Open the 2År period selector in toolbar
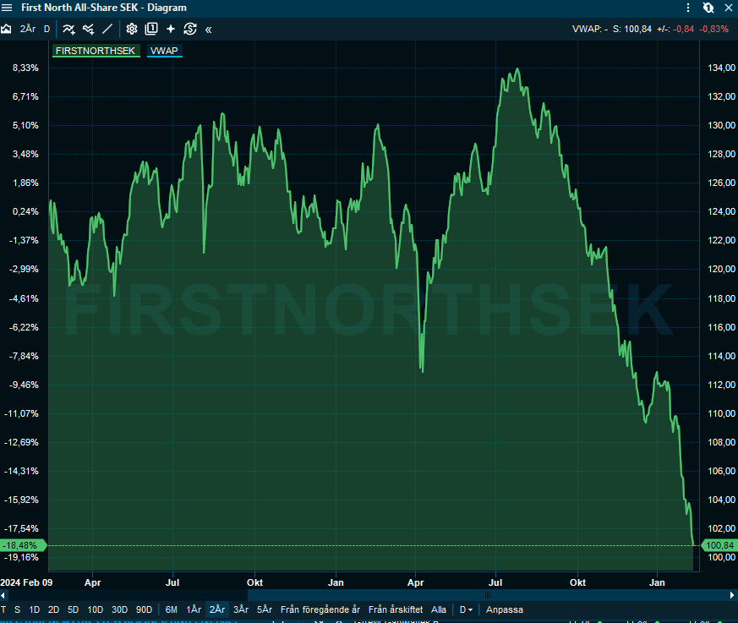 pos(28,30)
